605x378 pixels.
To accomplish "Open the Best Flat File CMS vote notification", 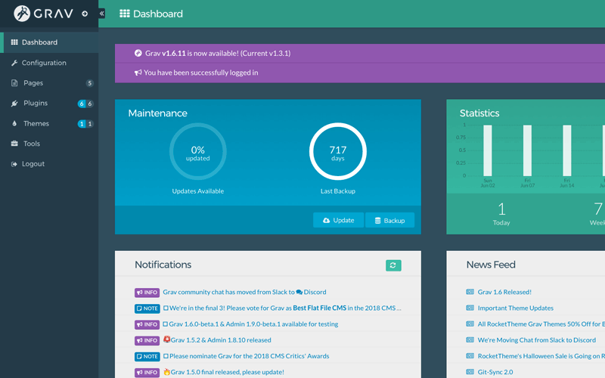I will tap(282, 308).
